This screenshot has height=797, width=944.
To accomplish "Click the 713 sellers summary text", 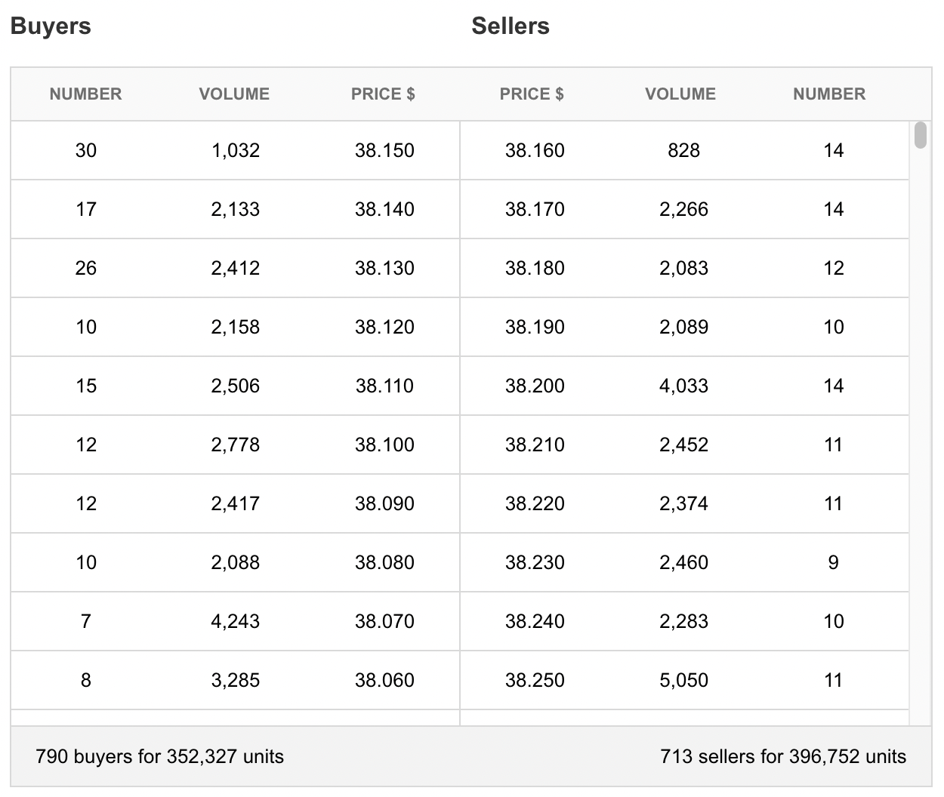I will click(x=783, y=756).
